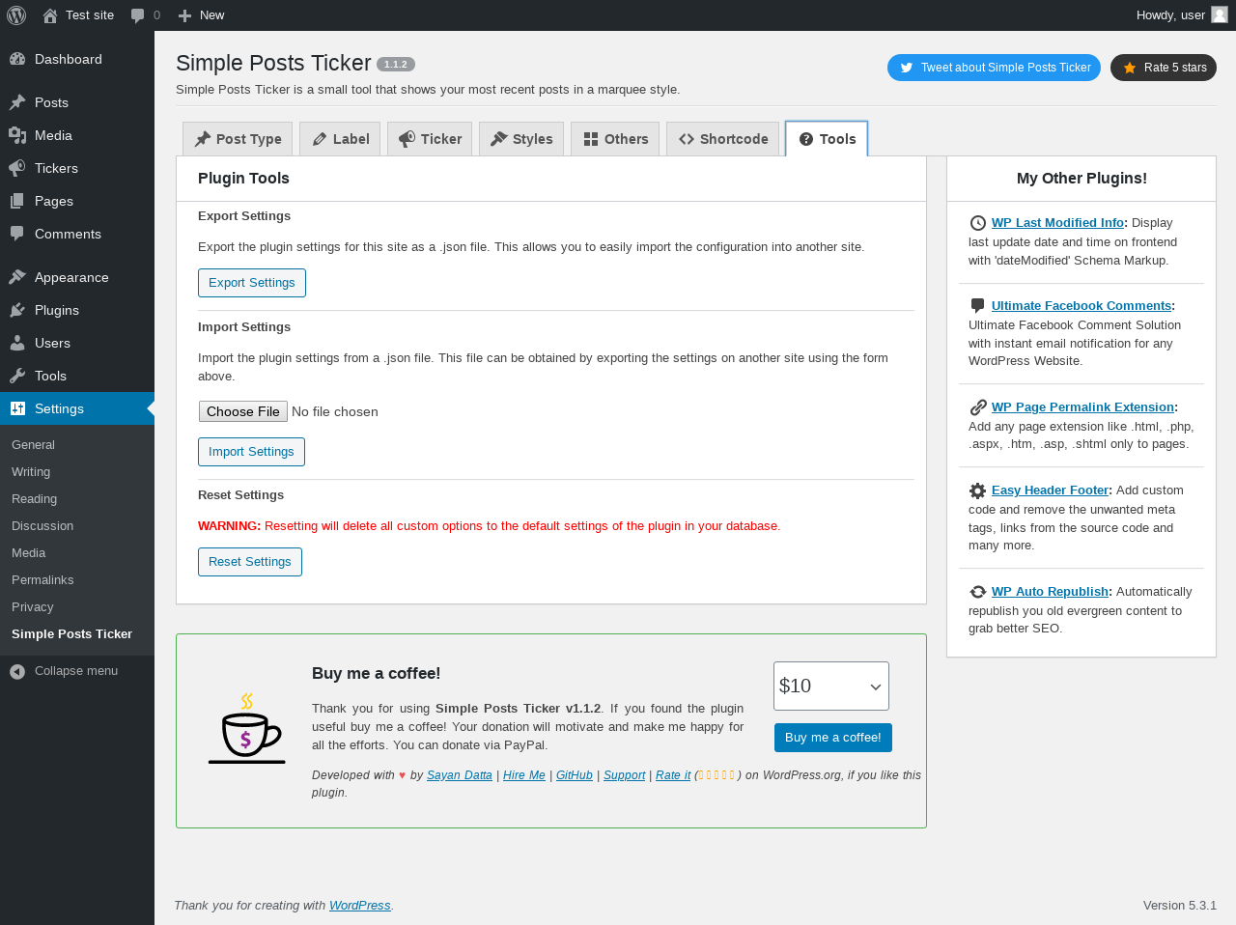Click the Import Settings button
1236x925 pixels.
251,452
